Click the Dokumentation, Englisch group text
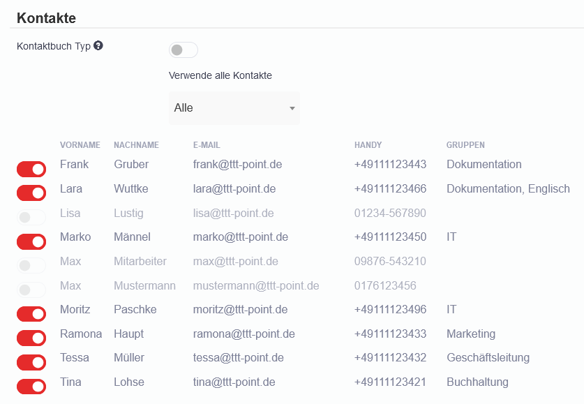This screenshot has height=404, width=584. [x=508, y=189]
